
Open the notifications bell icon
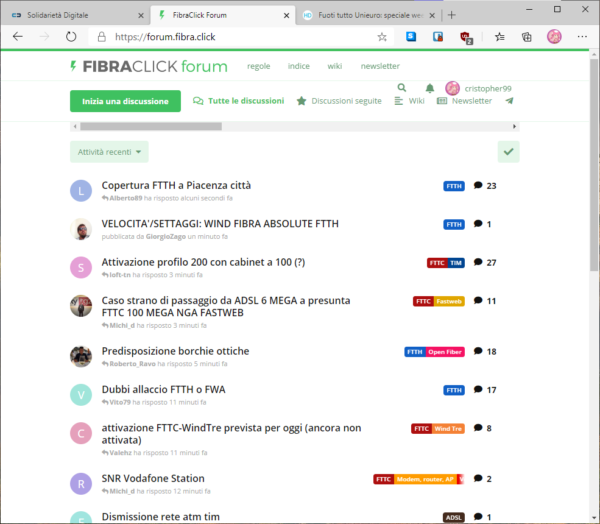(x=429, y=88)
